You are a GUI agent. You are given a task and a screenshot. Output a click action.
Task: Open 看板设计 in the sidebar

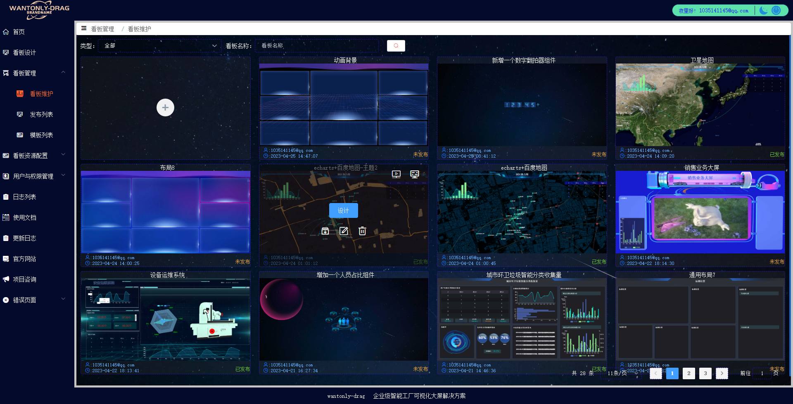point(37,52)
